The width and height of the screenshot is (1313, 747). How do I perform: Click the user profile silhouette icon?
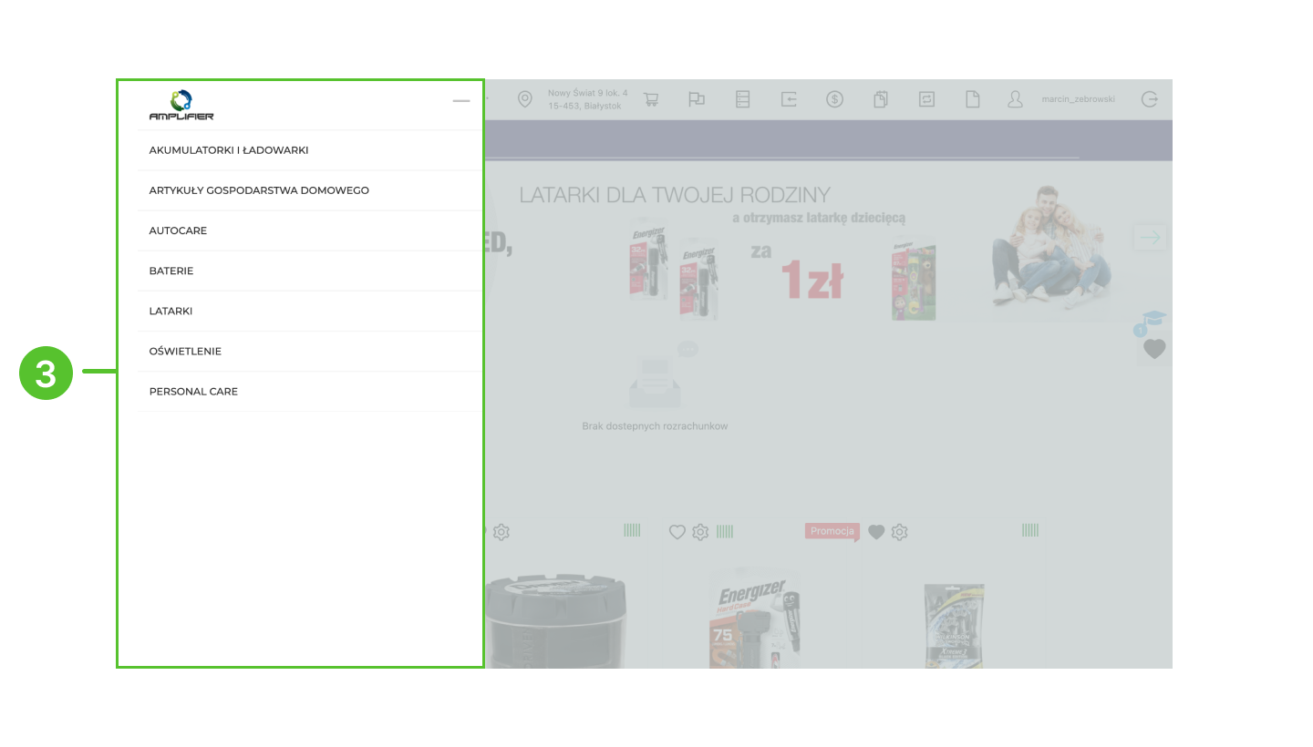click(1015, 99)
